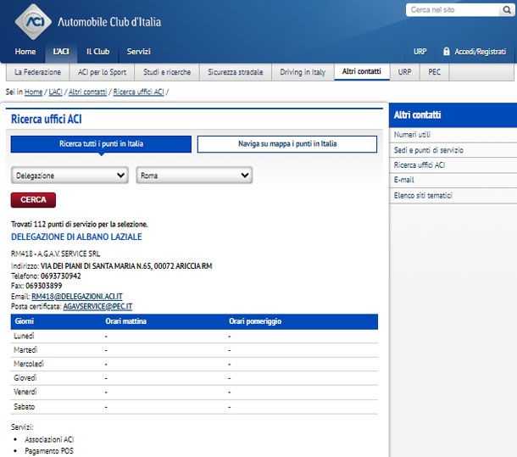Click the 'Altri contatti' sidebar header

417,114
